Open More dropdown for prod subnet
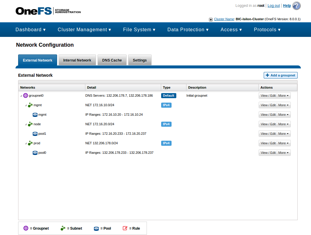311x235 pixels. click(x=284, y=143)
